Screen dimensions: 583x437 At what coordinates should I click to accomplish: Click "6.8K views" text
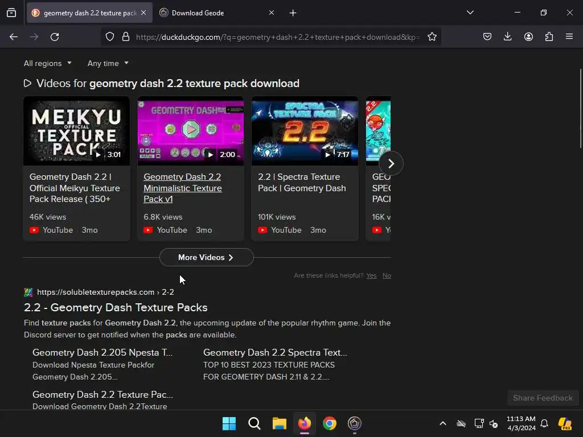pyautogui.click(x=163, y=217)
